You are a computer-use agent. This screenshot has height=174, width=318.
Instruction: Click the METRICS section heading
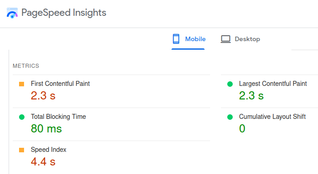click(26, 66)
